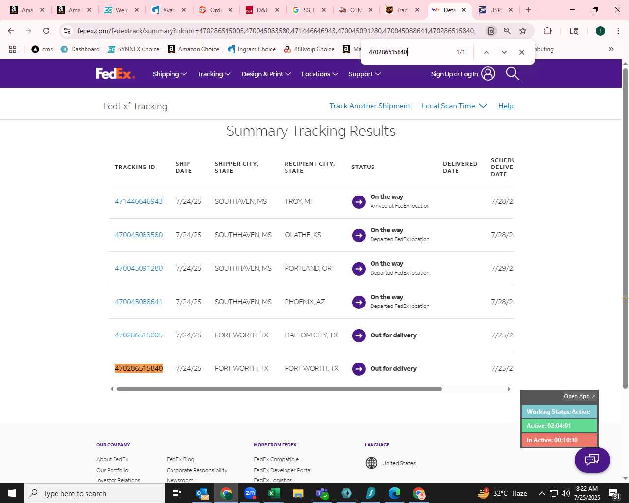
Task: Go back to previous page
Action: pyautogui.click(x=11, y=31)
